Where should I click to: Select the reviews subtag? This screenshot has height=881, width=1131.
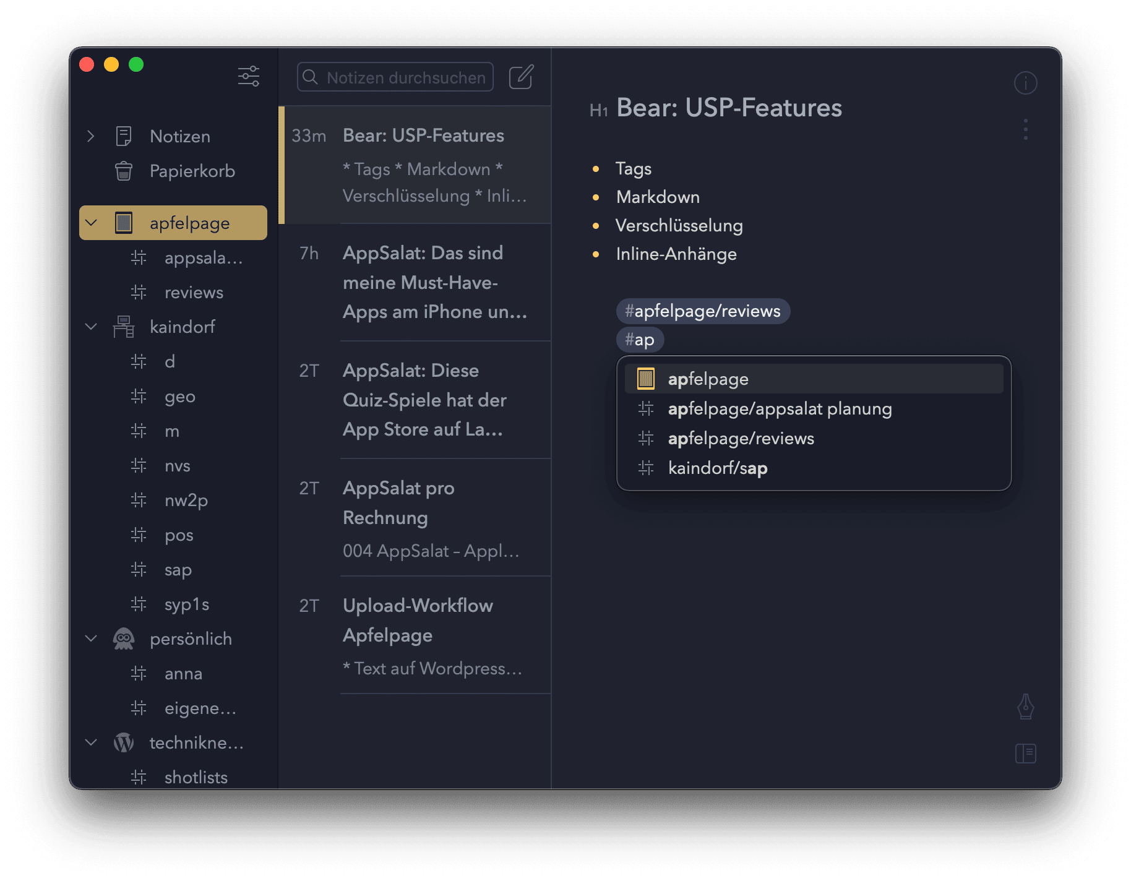173,292
